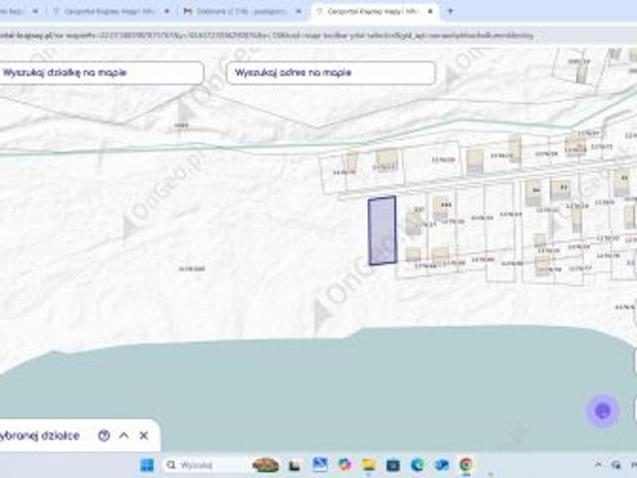Open the purple round chat button
Viewport: 637px width, 478px height.
click(602, 410)
